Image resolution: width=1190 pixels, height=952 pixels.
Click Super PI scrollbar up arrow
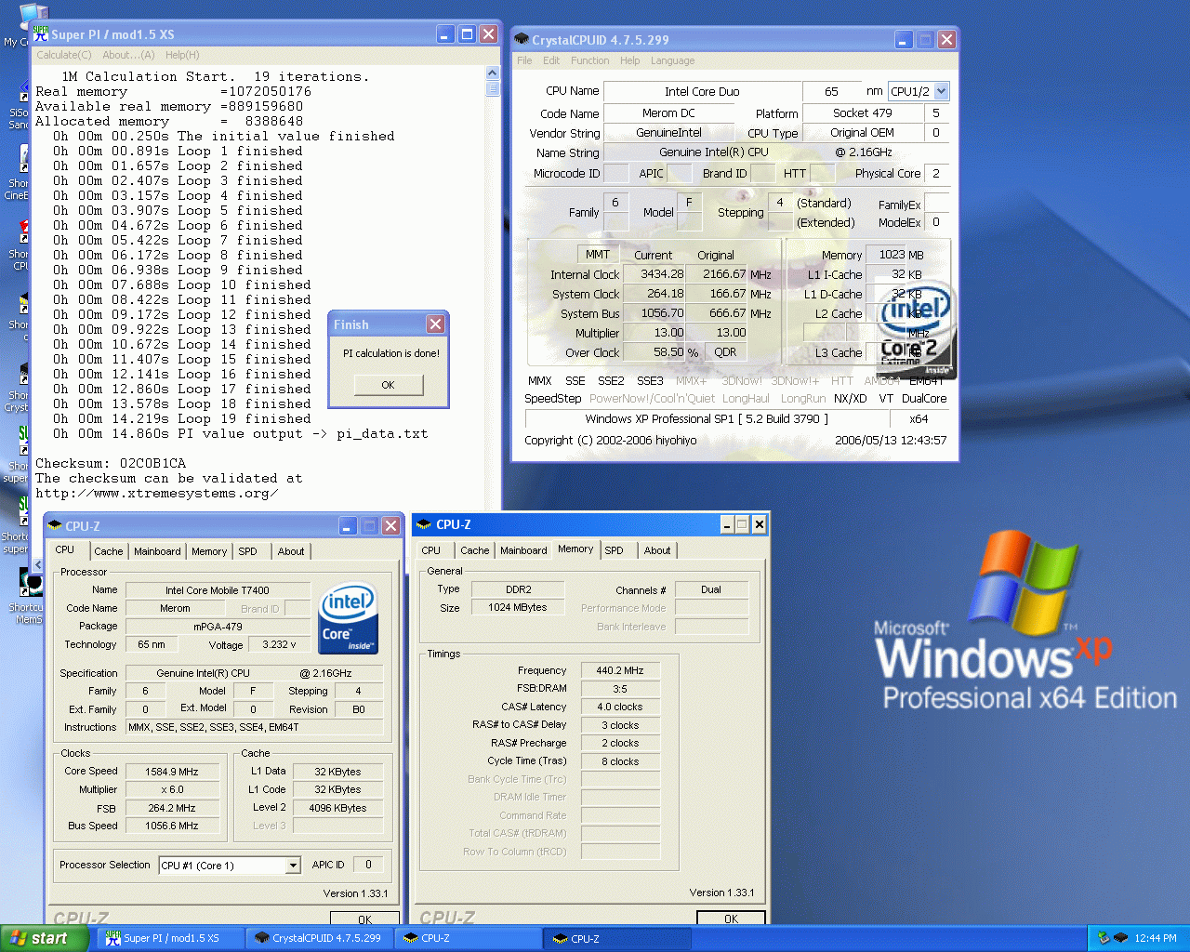[493, 73]
